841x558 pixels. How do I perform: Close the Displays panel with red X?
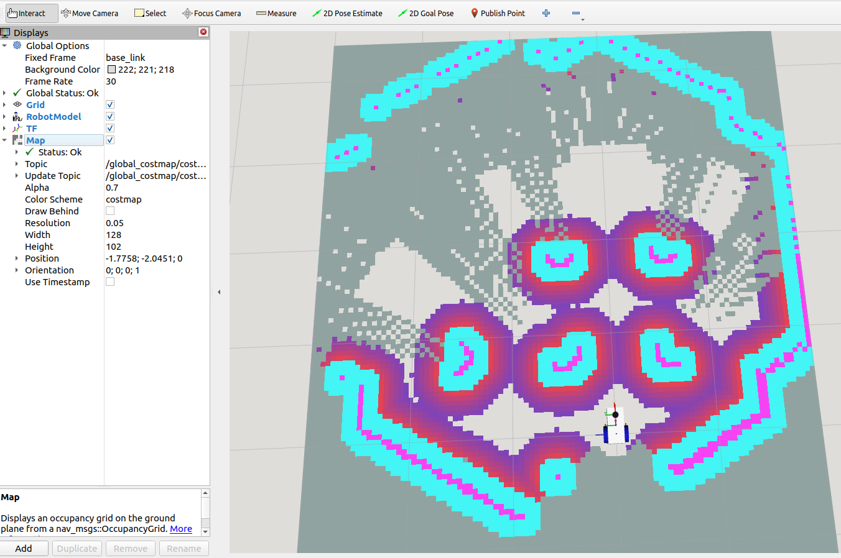coord(203,32)
